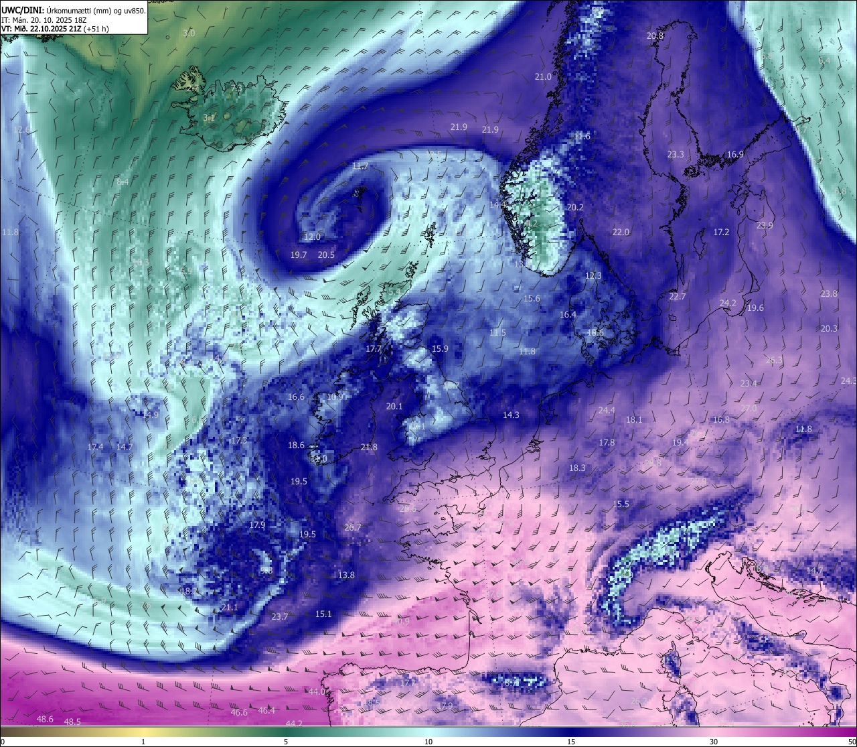The width and height of the screenshot is (857, 747).
Task: Click the colour scale tick label 5
Action: [x=286, y=742]
